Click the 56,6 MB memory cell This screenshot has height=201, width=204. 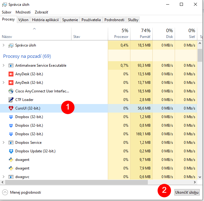[x=141, y=108]
